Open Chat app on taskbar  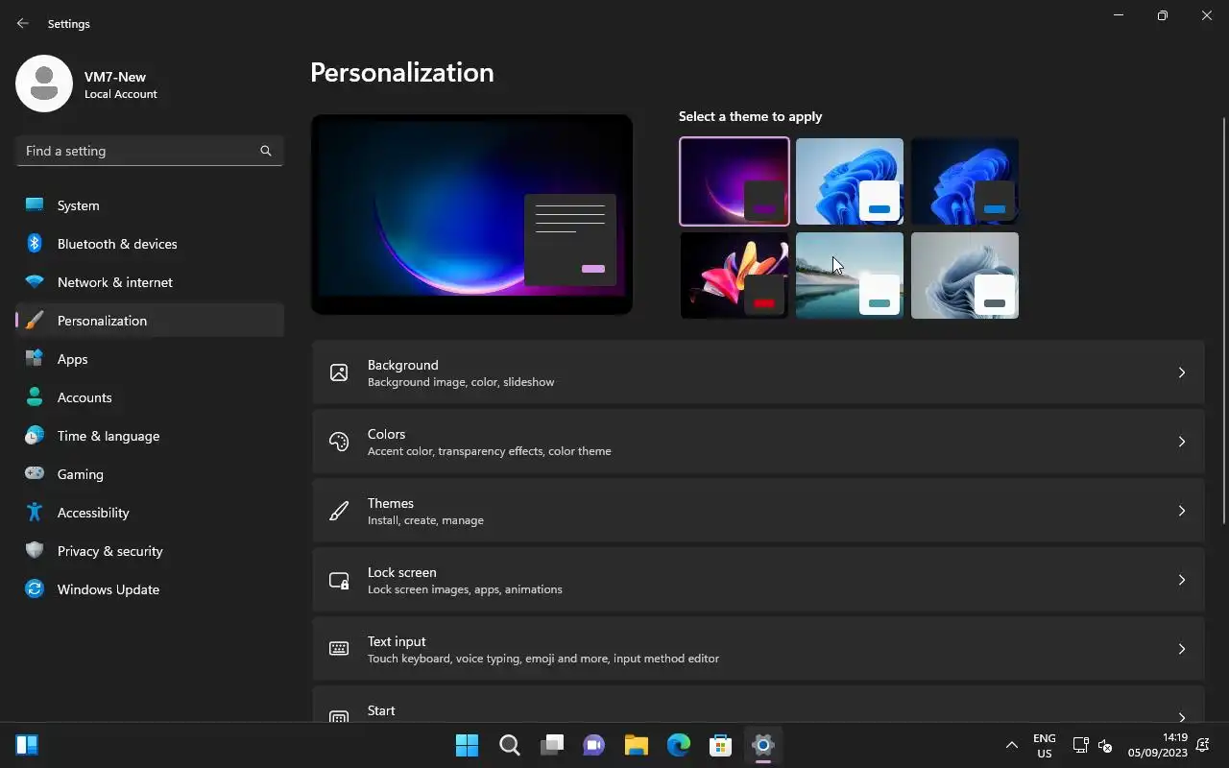tap(593, 745)
